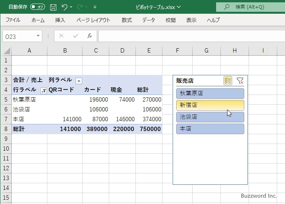Viewport: 285px width, 204px height.
Task: Open the ピボットテーブル.xlsx file name dropdown
Action: [x=179, y=7]
